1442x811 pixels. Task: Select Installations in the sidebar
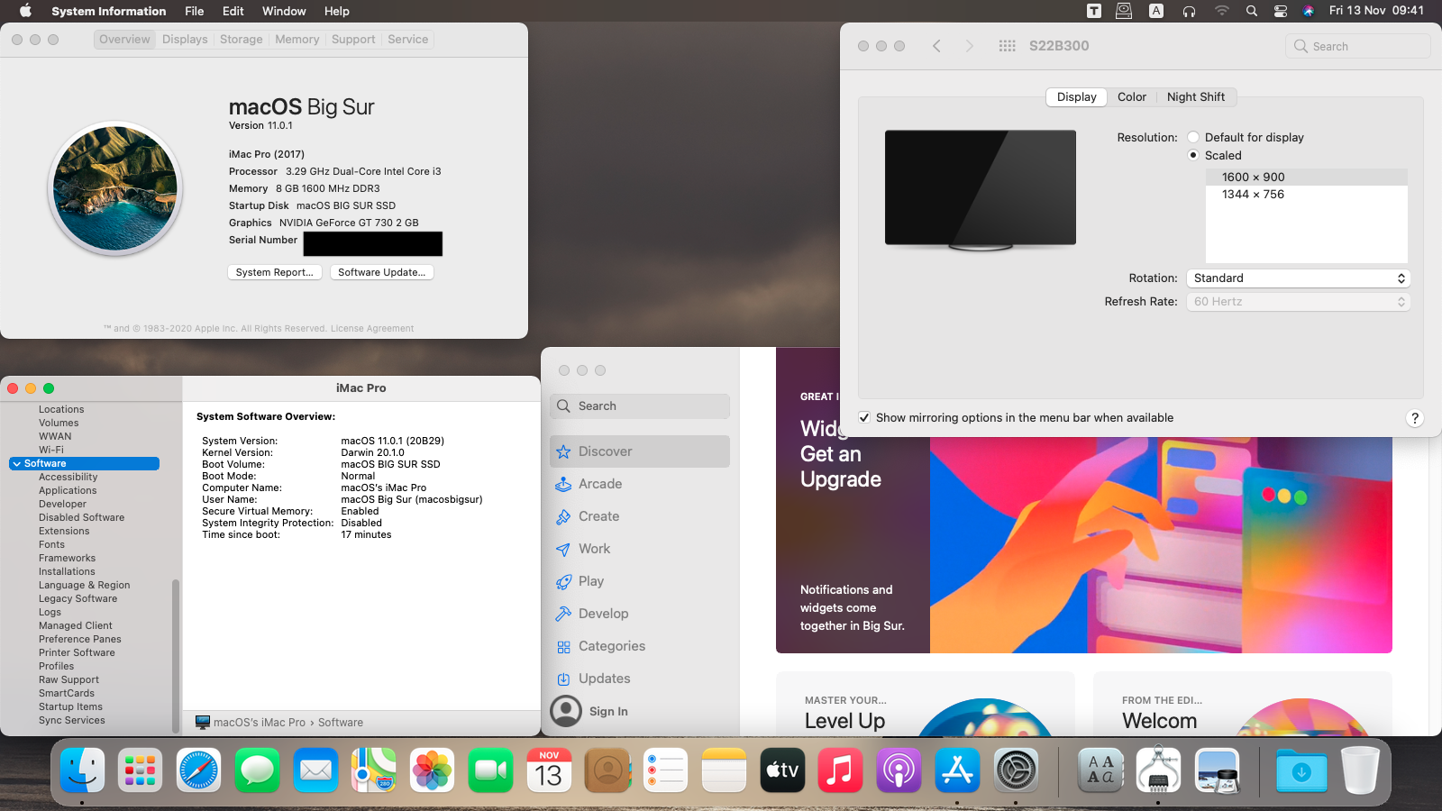[67, 572]
